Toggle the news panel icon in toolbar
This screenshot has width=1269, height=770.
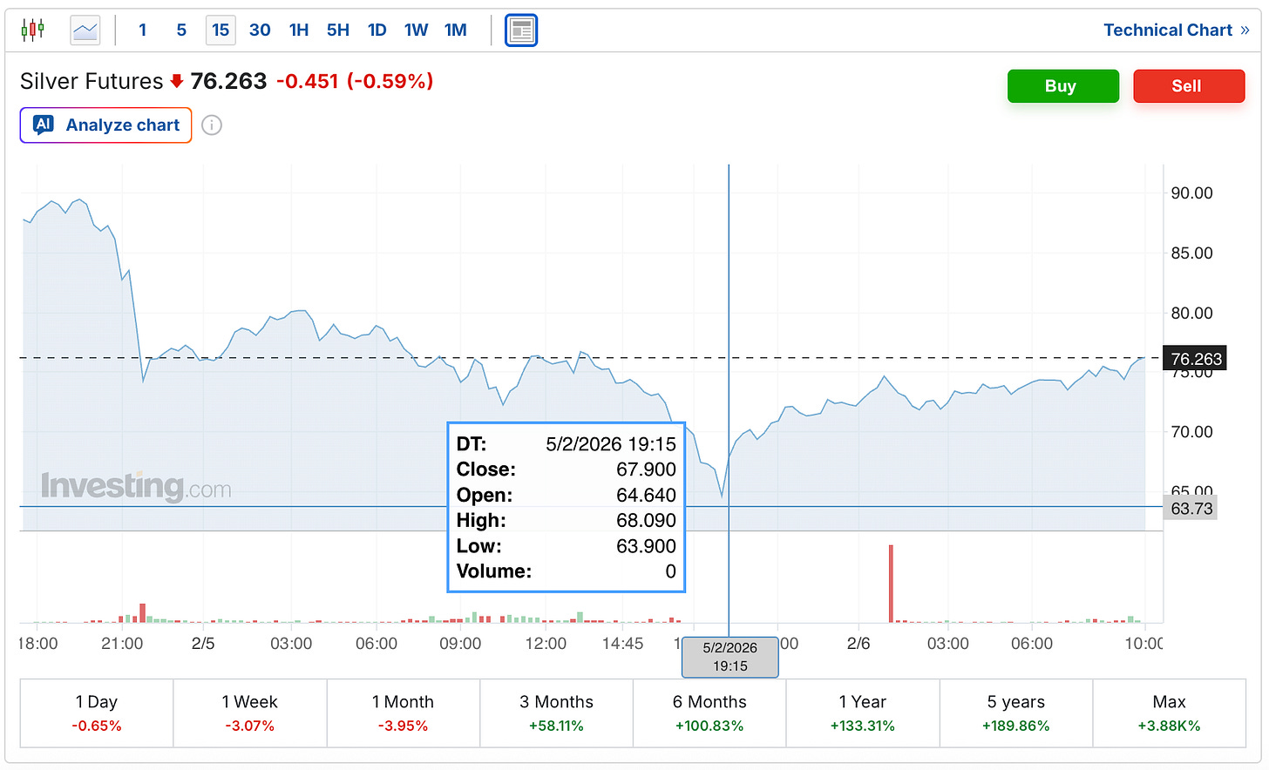521,30
